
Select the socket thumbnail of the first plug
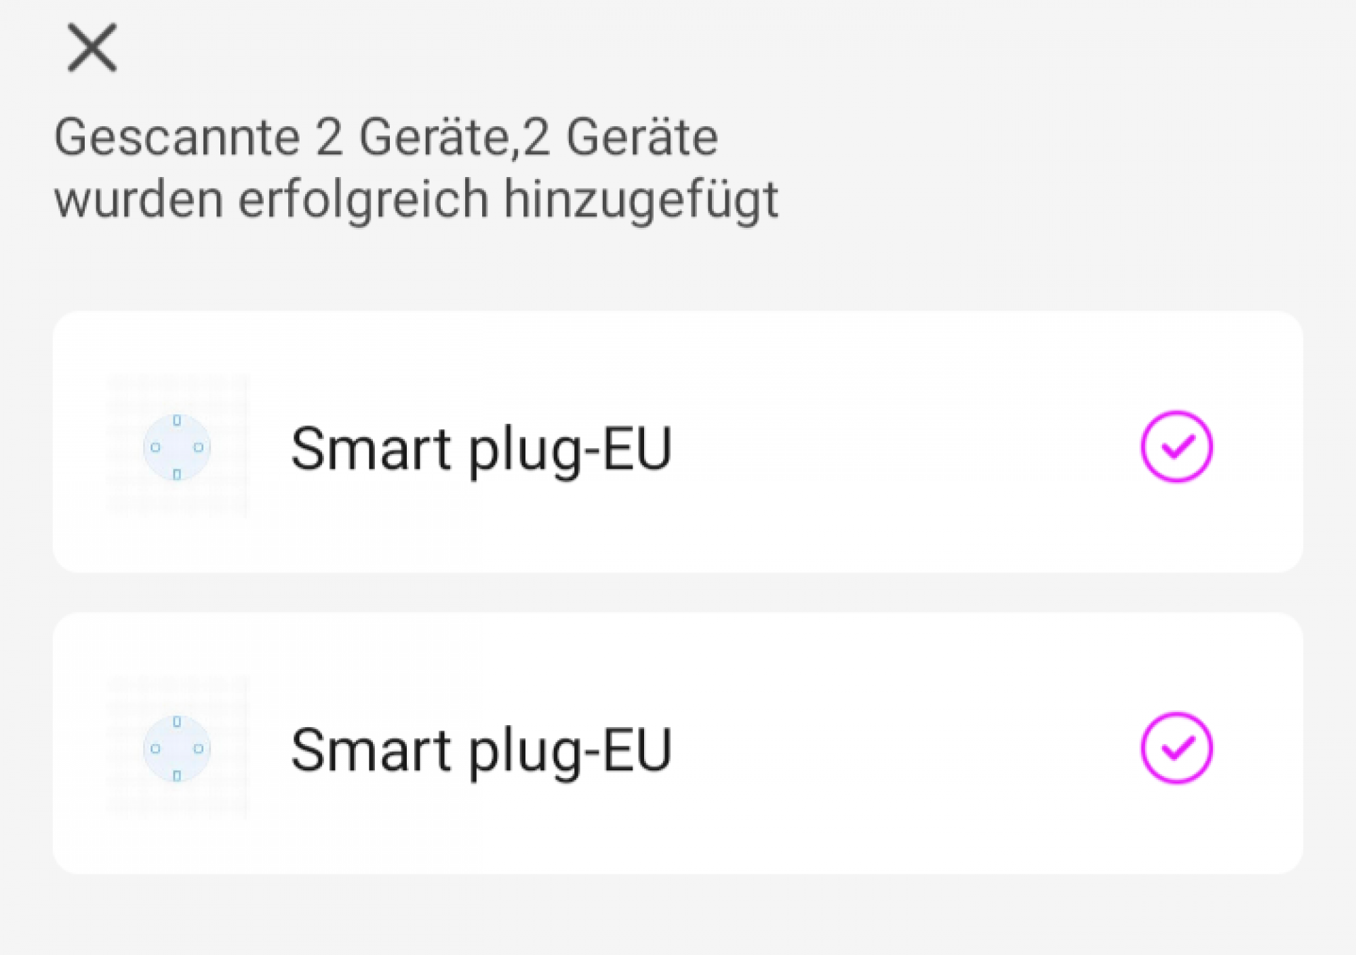point(177,447)
